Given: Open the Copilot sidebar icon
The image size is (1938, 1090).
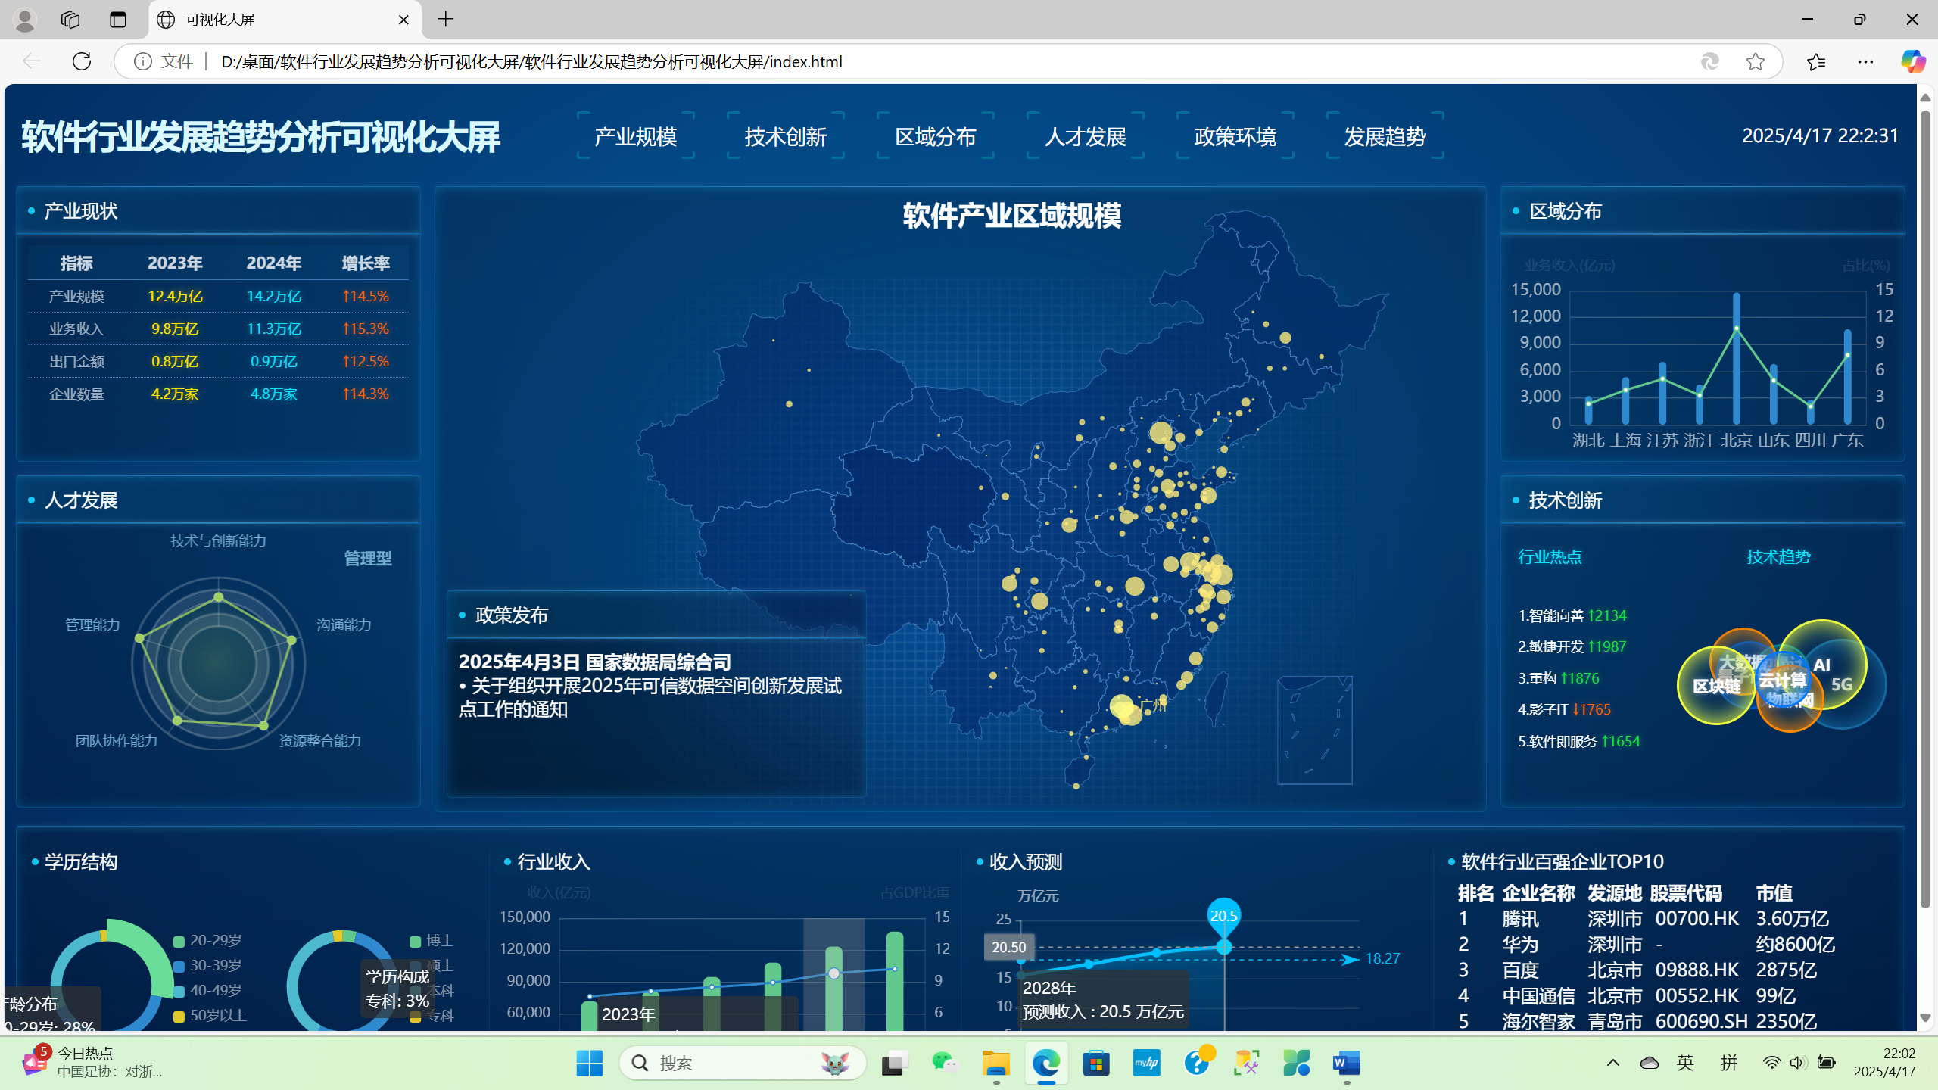Looking at the screenshot, I should 1912,61.
